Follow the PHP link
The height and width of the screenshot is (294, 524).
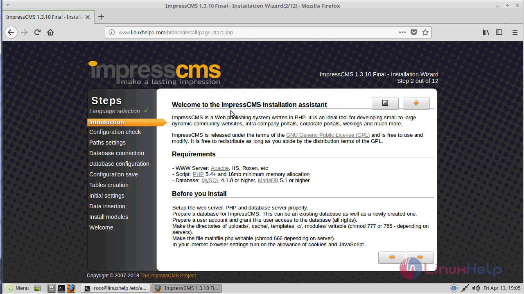[x=198, y=174]
